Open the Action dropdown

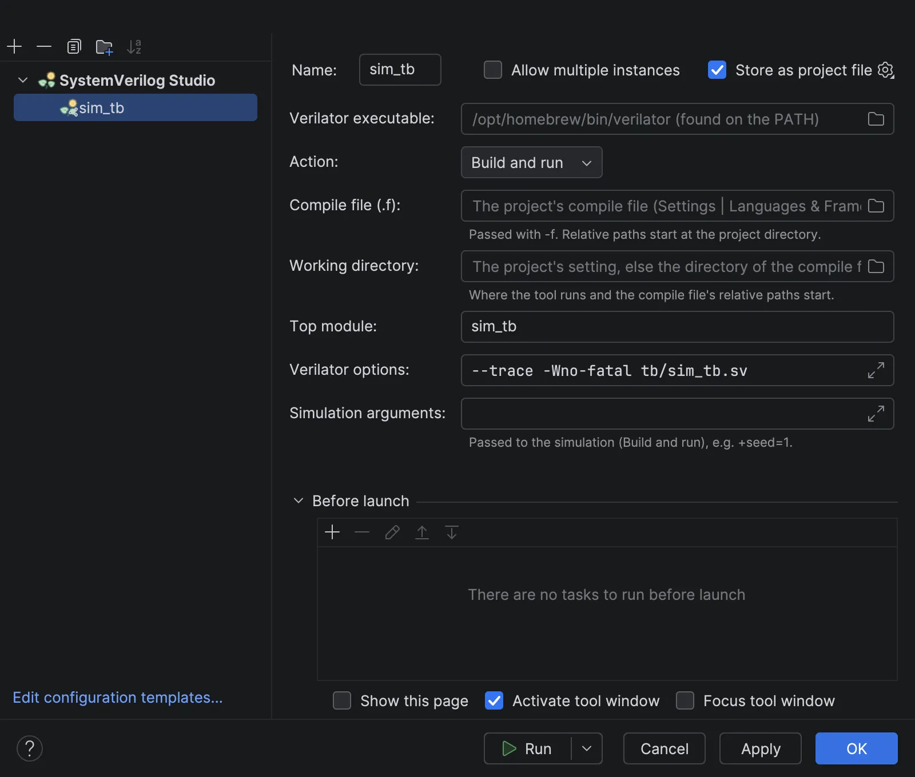click(x=531, y=162)
